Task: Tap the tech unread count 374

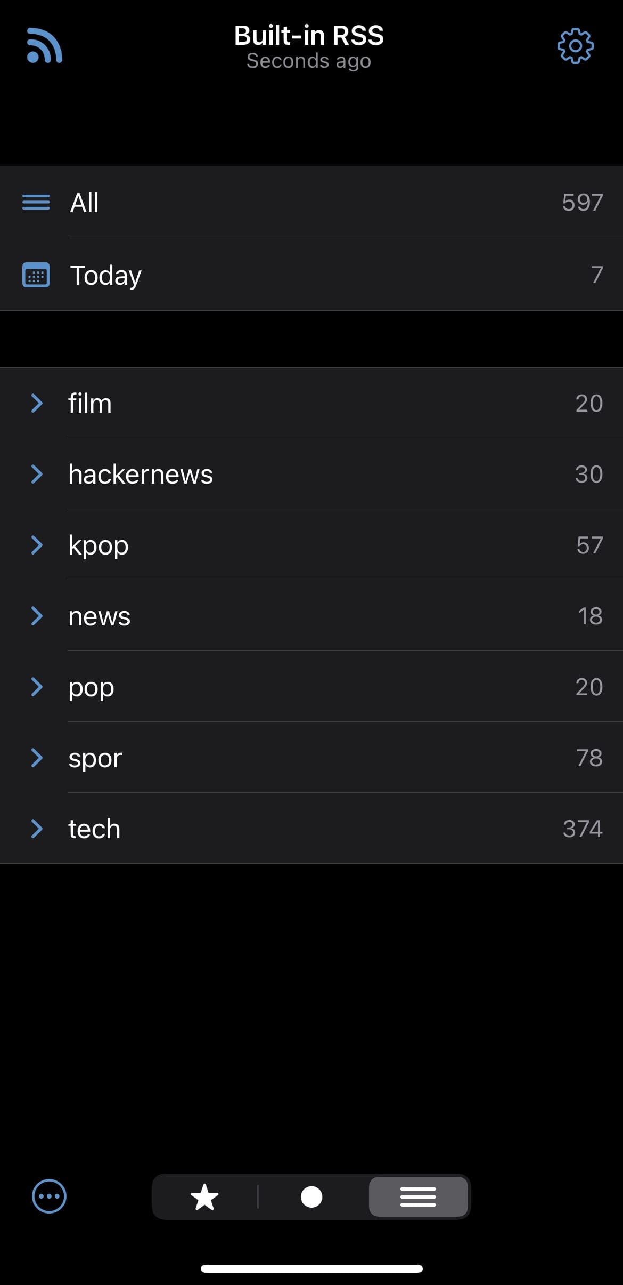Action: point(583,829)
